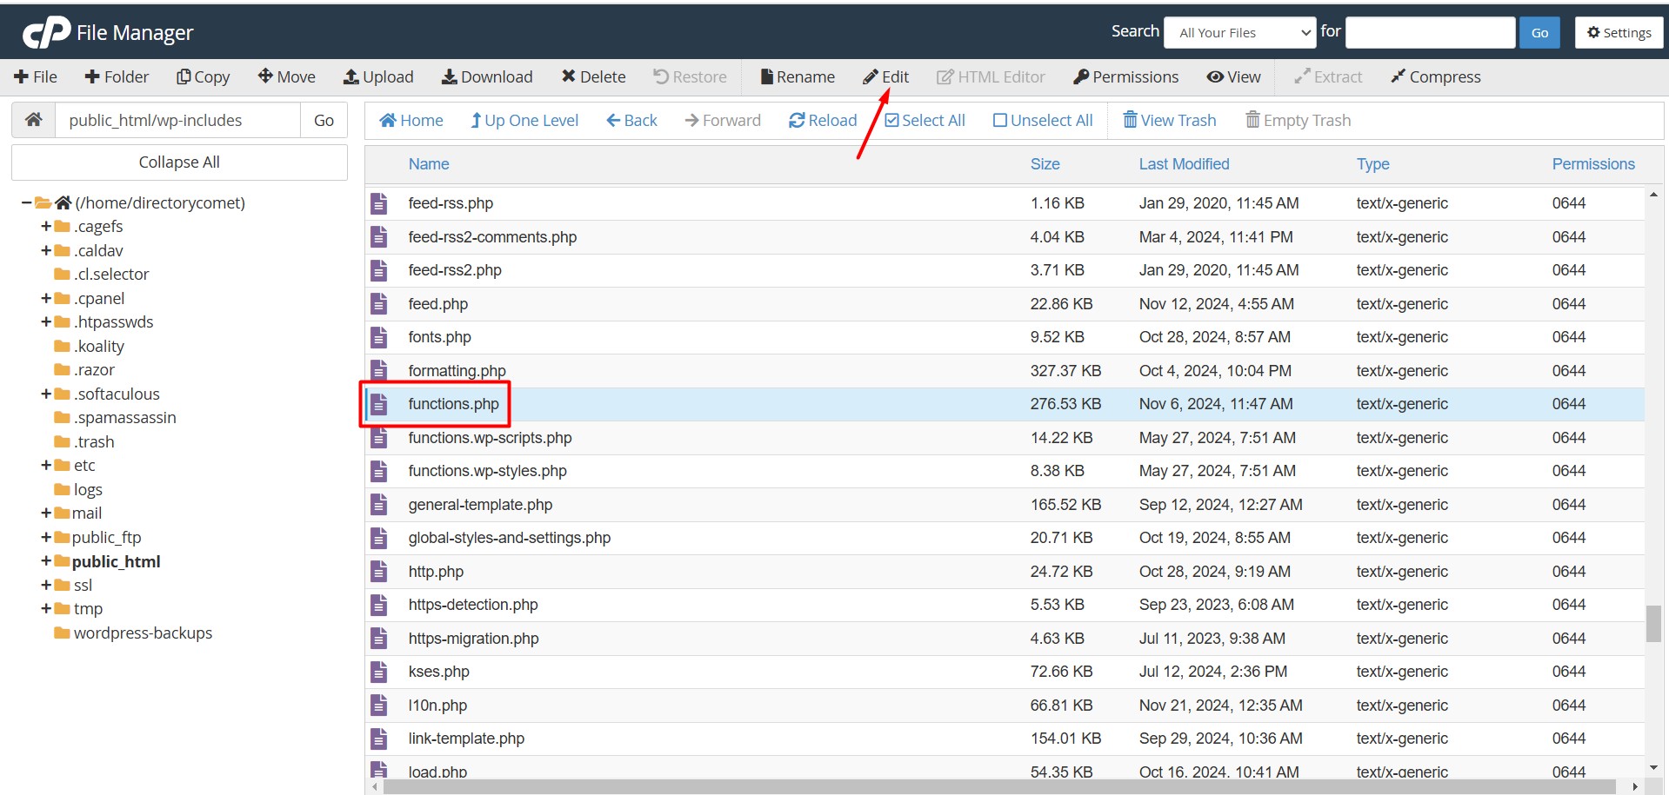Viewport: 1669px width, 795px height.
Task: Click the home icon beside path field
Action: click(33, 120)
